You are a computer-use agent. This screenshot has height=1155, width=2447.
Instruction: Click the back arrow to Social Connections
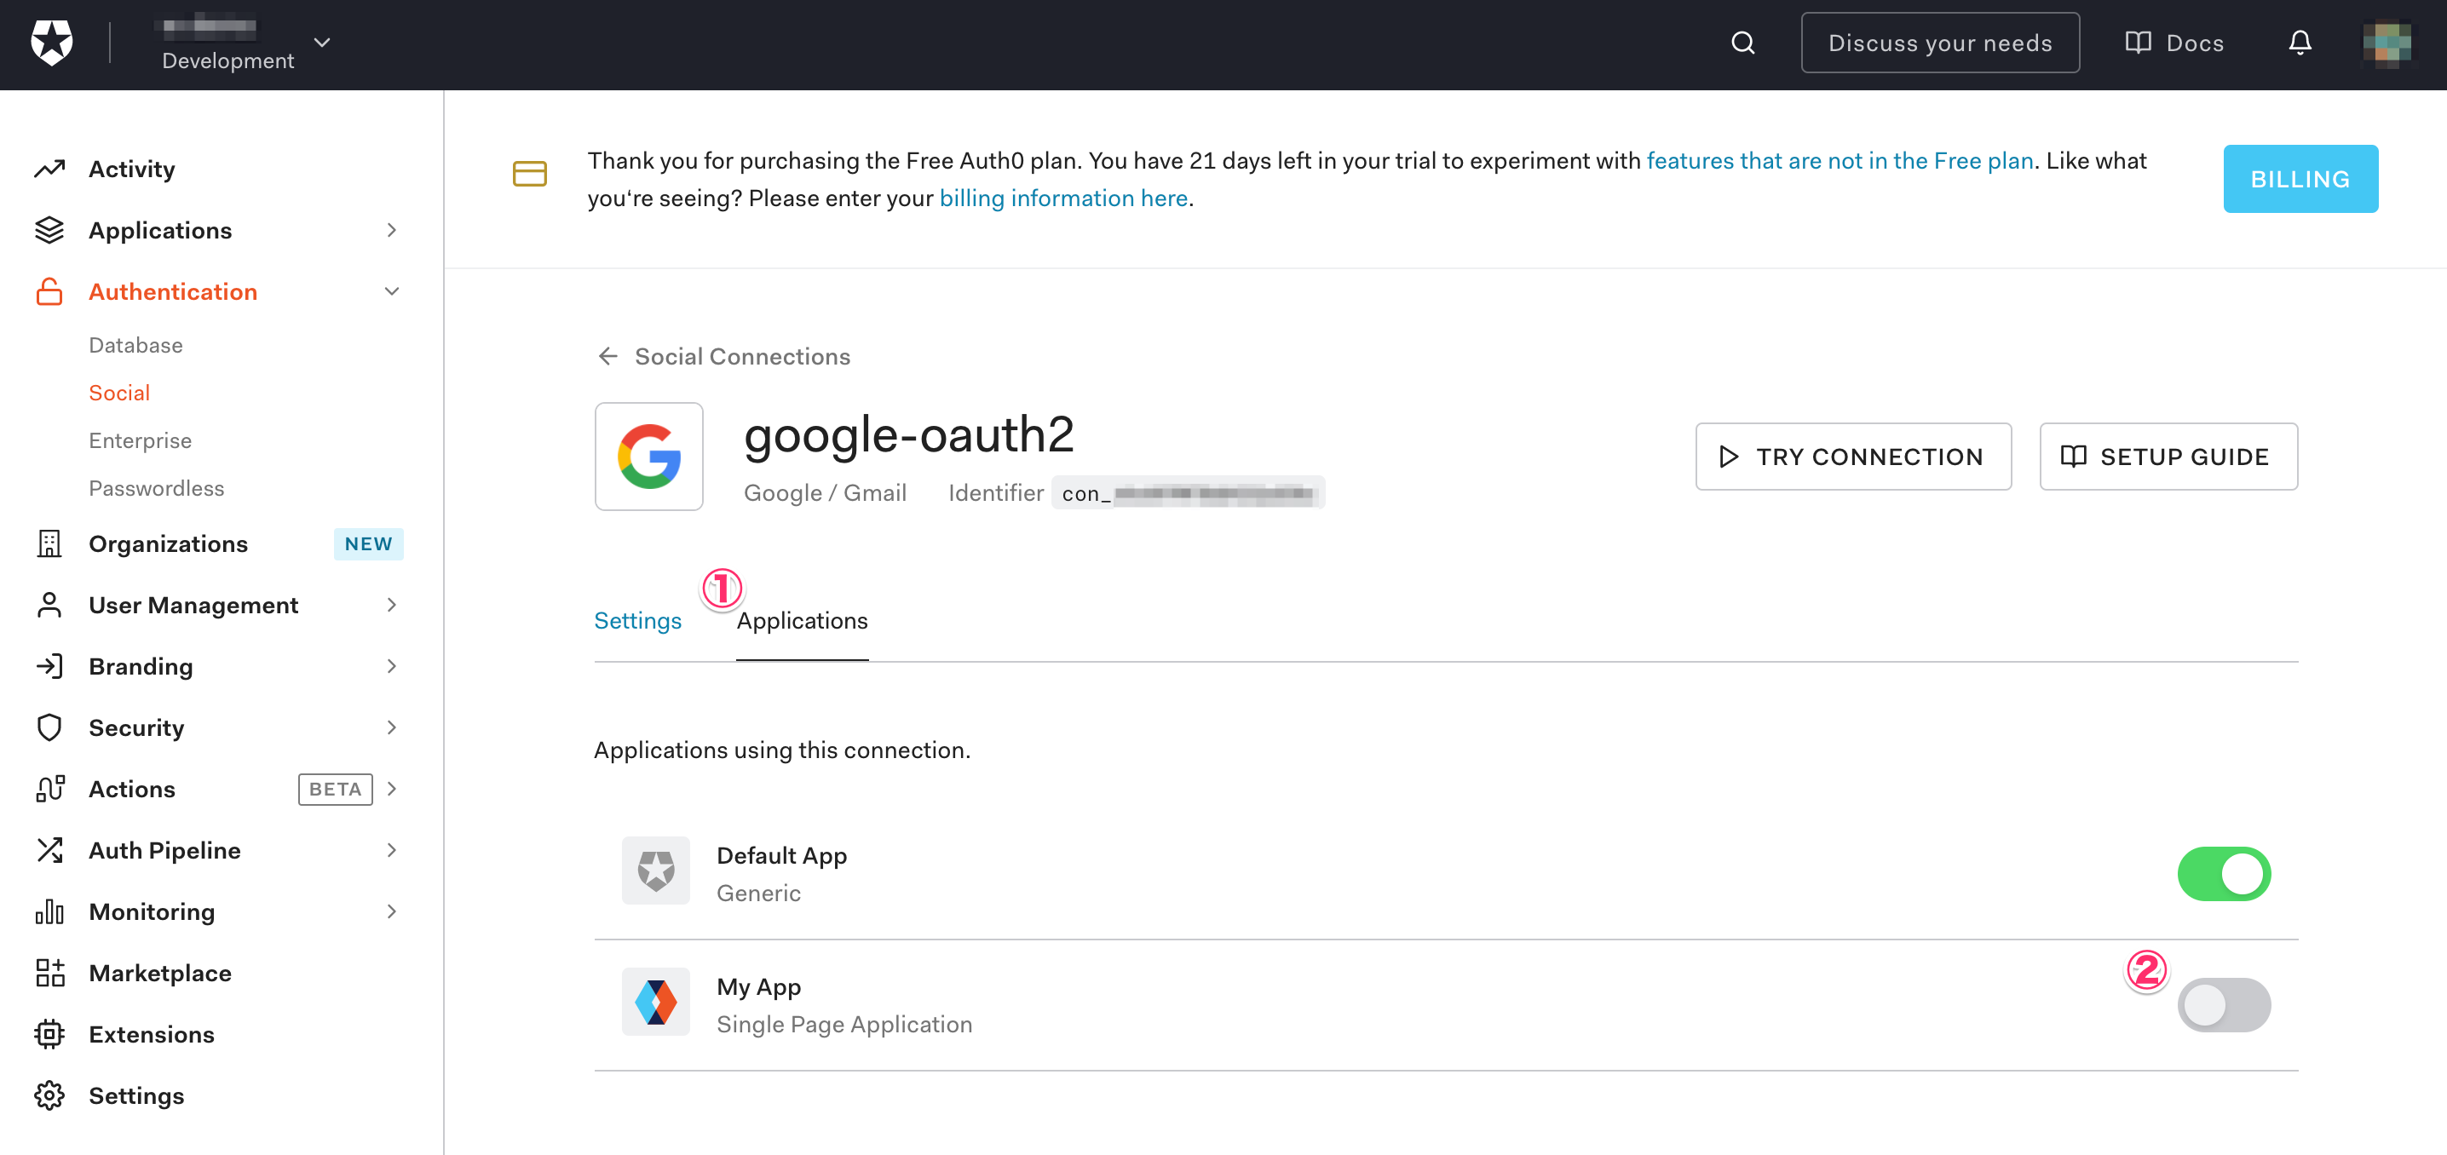pyautogui.click(x=608, y=356)
